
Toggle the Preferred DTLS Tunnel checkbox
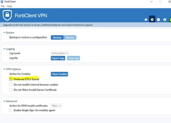[11, 79]
